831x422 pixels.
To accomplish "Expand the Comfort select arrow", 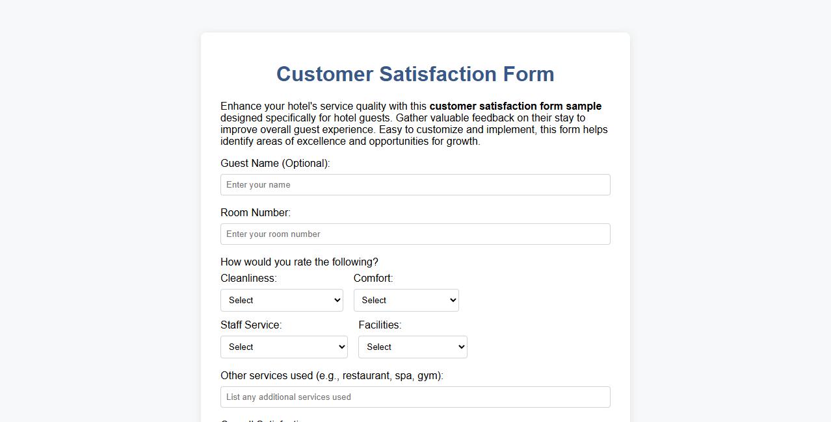I will [x=451, y=300].
